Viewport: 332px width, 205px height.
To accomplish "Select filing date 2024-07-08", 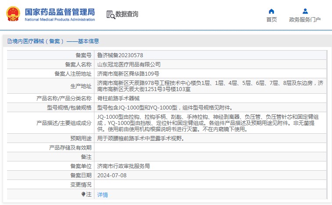I will pyautogui.click(x=112, y=176).
